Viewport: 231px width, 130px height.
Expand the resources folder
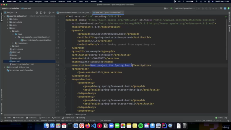(13, 43)
